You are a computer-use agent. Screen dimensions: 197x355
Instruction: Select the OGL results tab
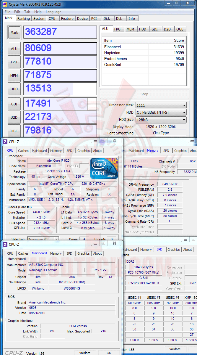click(180, 29)
